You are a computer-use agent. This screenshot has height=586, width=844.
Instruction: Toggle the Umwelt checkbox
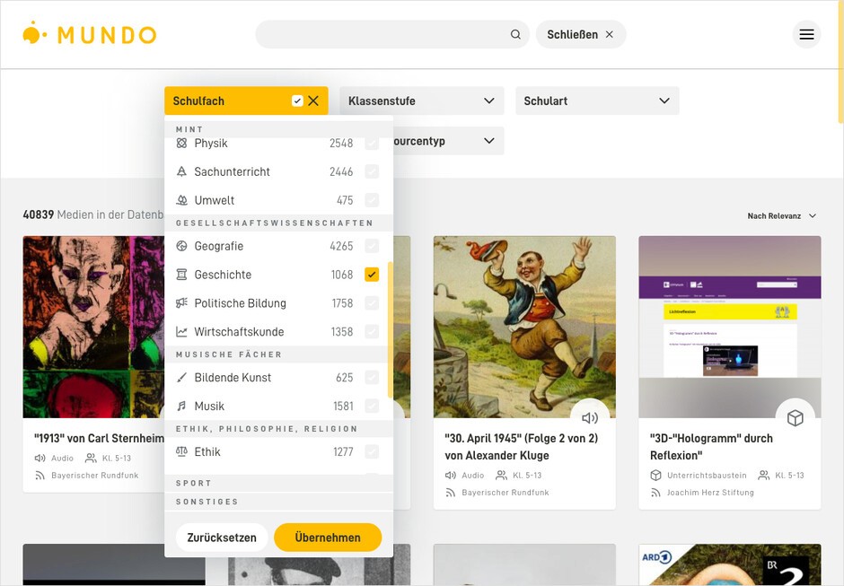tap(372, 200)
